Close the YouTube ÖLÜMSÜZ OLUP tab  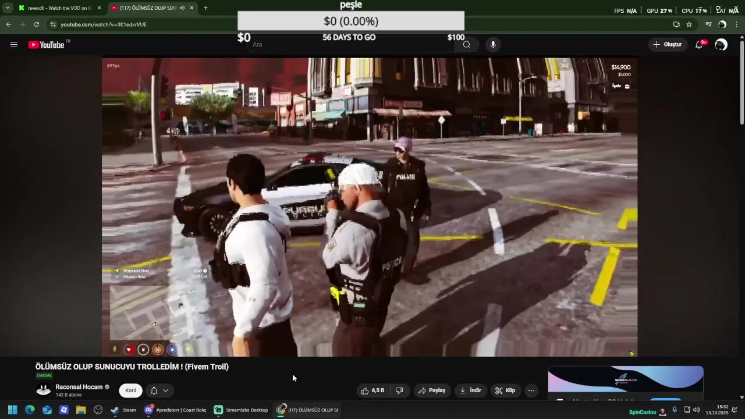[191, 8]
